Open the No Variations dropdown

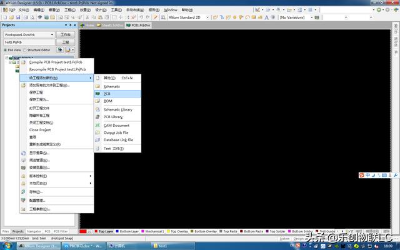(x=311, y=17)
